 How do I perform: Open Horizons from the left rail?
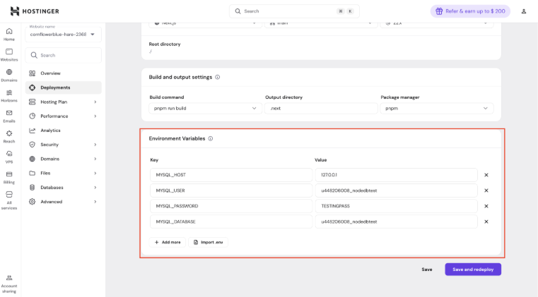[x=9, y=95]
